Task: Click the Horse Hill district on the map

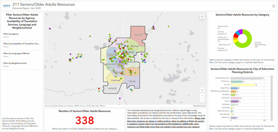Action: 138,35
